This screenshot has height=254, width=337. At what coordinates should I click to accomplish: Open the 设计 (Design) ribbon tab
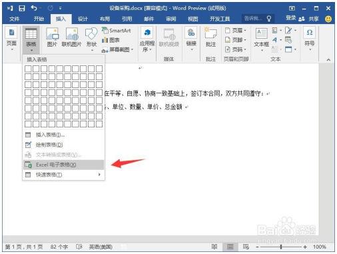83,19
